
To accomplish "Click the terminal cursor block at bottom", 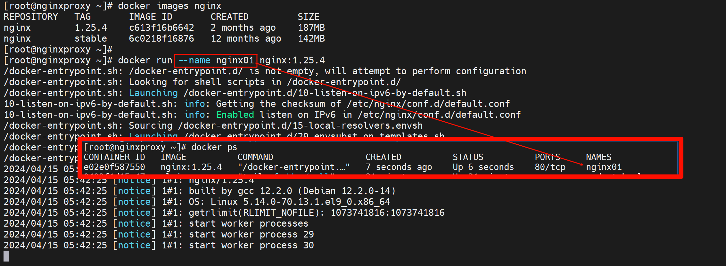I will pyautogui.click(x=6, y=256).
